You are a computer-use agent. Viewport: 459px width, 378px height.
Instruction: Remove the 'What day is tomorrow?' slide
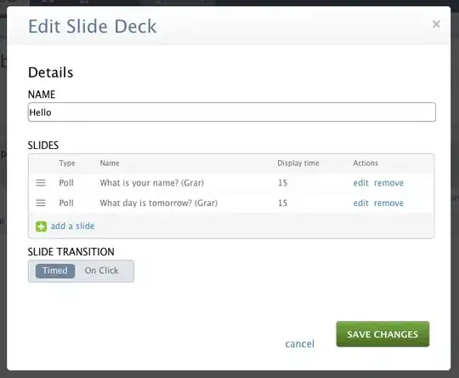point(388,203)
